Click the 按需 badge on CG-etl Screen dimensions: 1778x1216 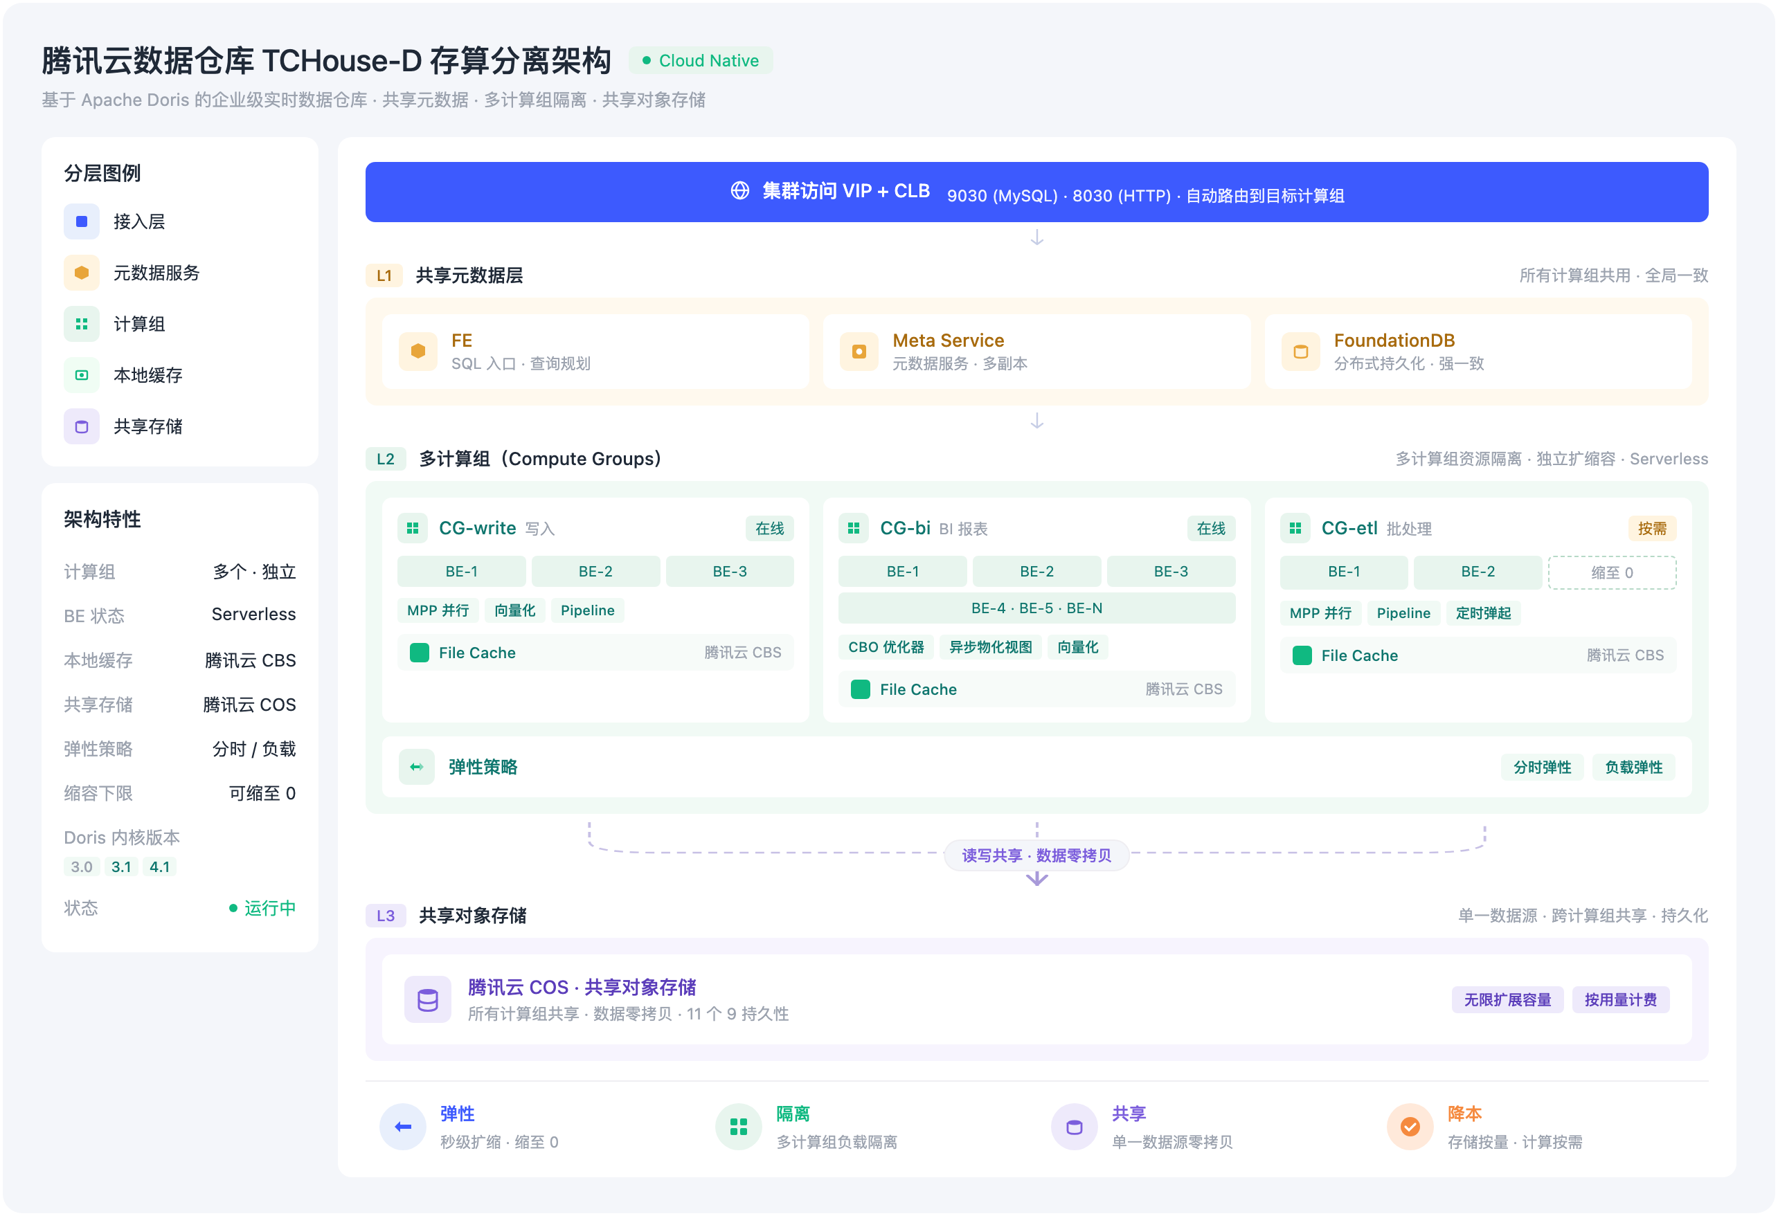click(x=1653, y=529)
